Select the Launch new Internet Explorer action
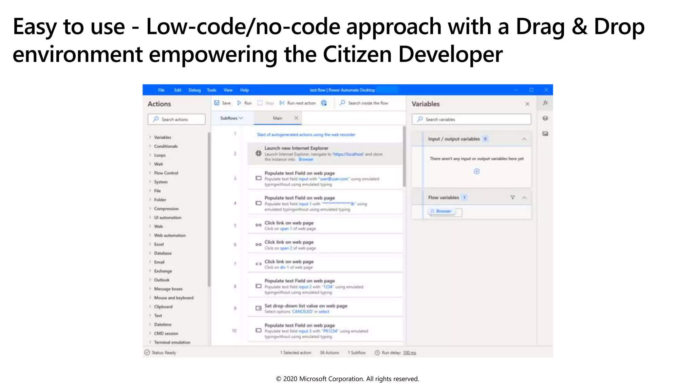 point(325,154)
